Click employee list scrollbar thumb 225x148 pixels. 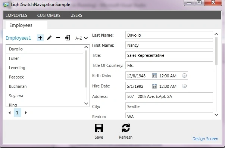point(86,69)
